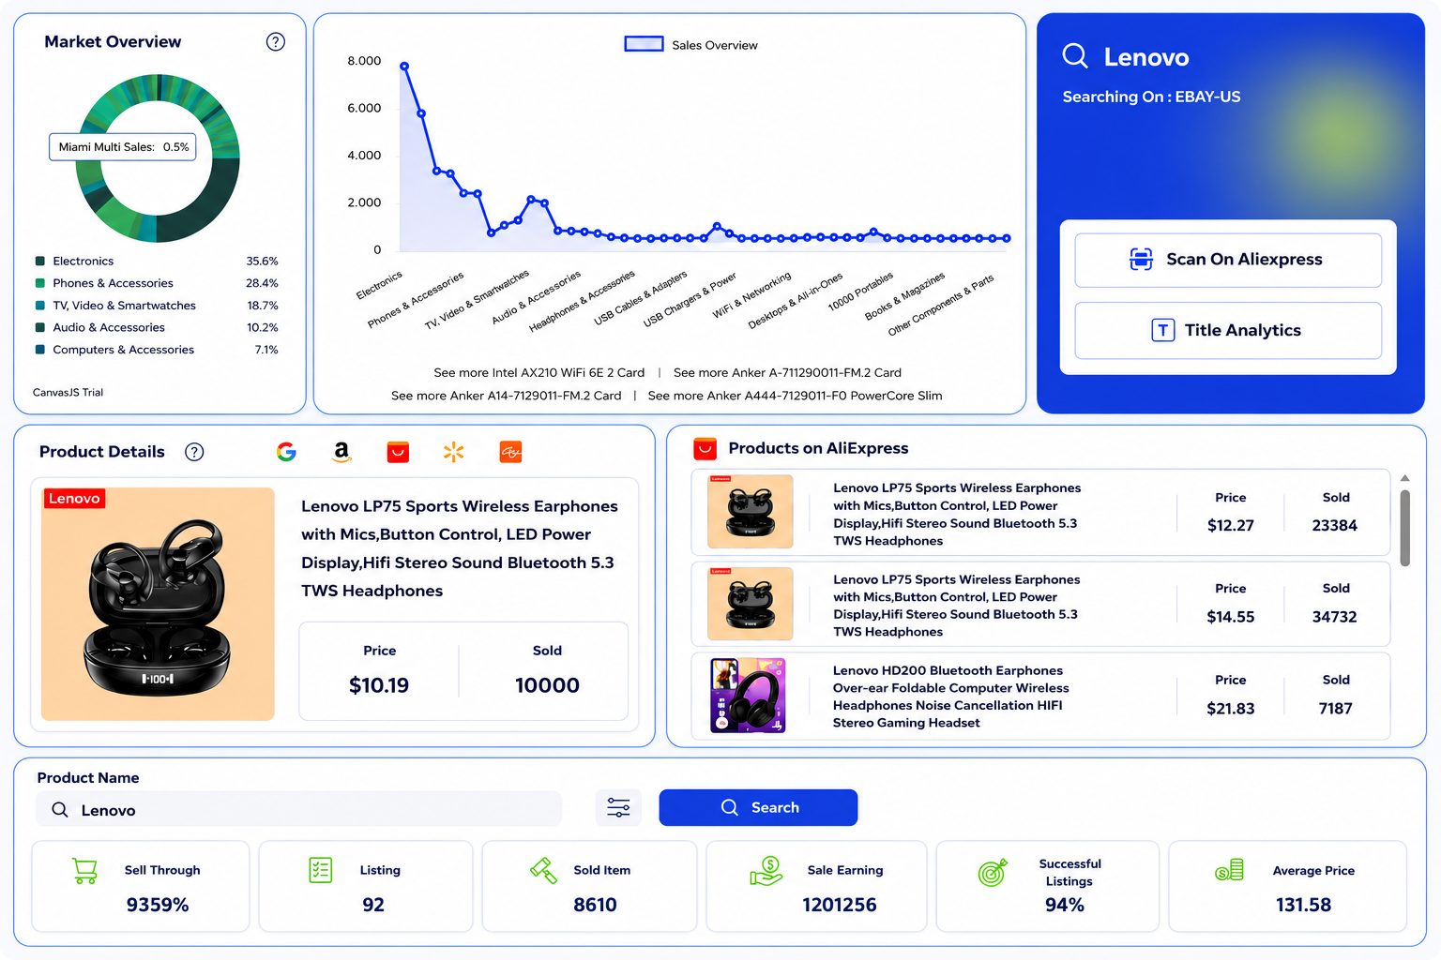Click the up arrow of the AliExpress list scrollbar
Screen dimensions: 1441x960
[1404, 478]
